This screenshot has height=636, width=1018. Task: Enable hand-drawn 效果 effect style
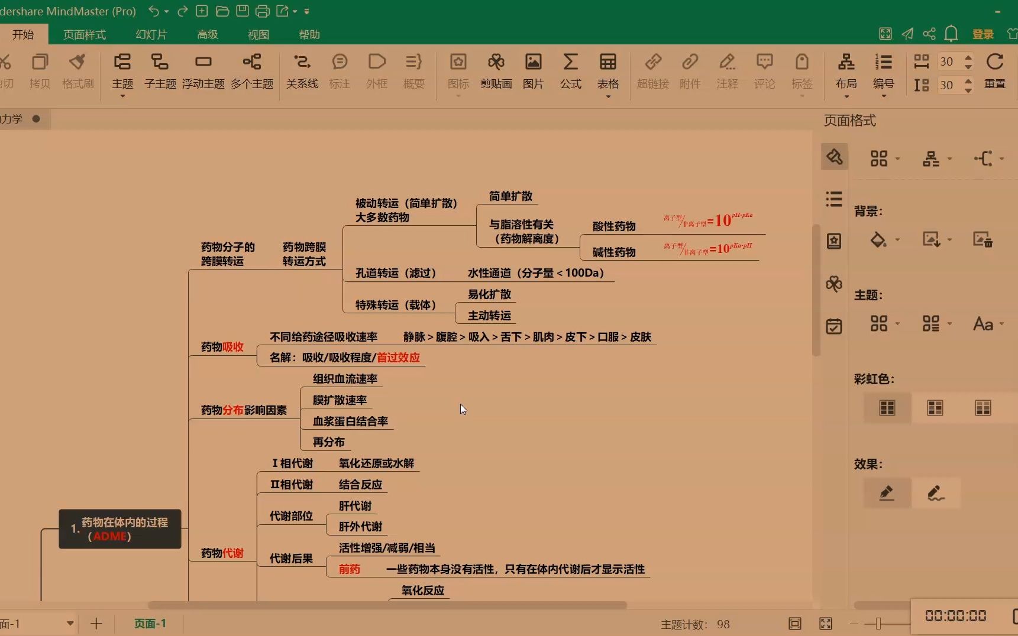click(x=935, y=493)
